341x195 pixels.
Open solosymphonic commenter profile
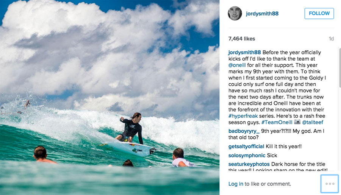click(247, 155)
